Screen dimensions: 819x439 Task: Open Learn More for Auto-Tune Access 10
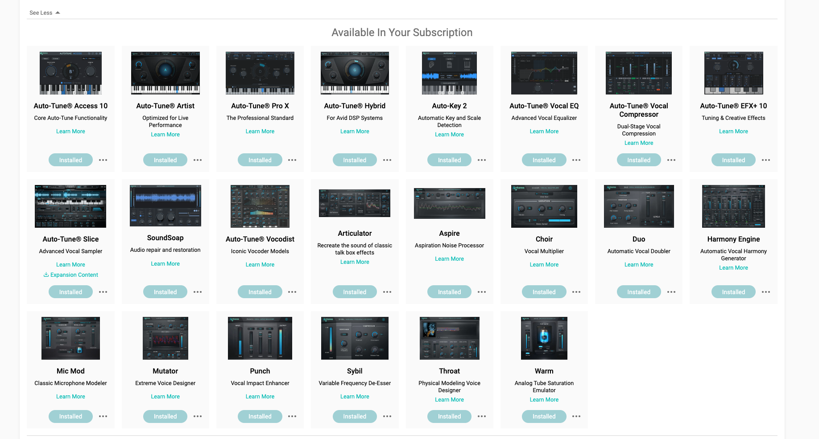pyautogui.click(x=70, y=131)
